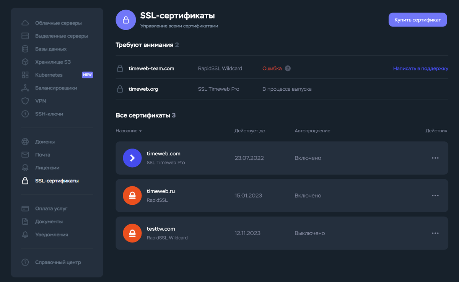Open Домены in sidebar

click(45, 142)
